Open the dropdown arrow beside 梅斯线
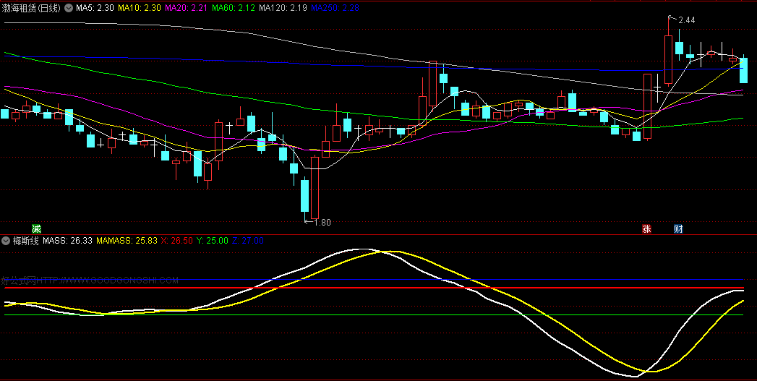 [x=6, y=241]
